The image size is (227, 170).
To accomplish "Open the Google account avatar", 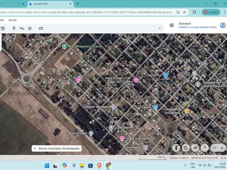I will 223,25.
